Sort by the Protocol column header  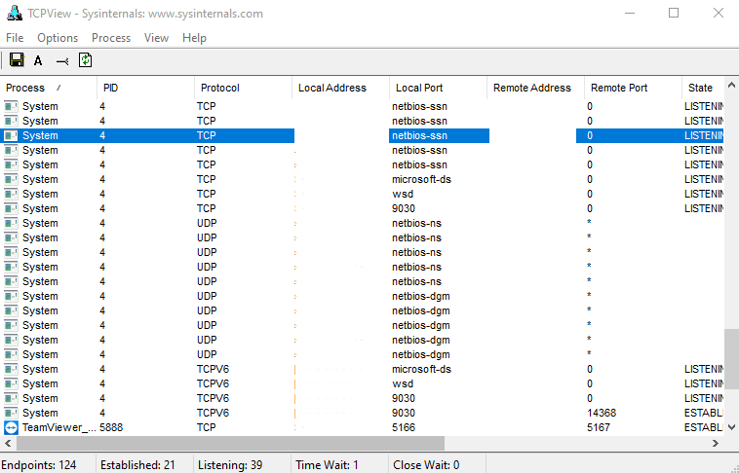click(x=243, y=88)
